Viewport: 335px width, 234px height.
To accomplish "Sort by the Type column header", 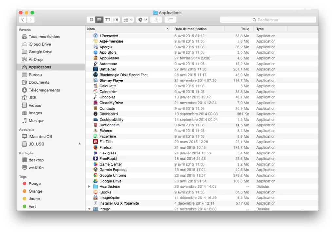I will 270,29.
